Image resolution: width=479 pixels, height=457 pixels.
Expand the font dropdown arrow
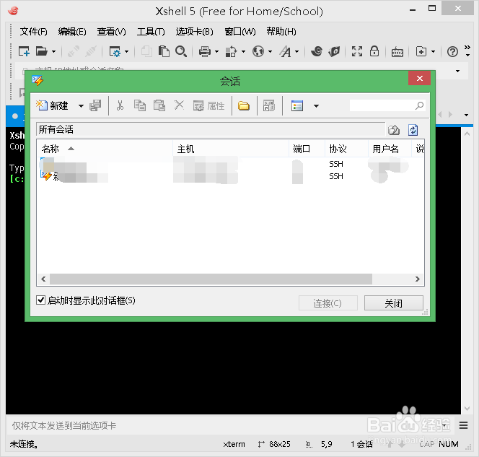point(296,52)
